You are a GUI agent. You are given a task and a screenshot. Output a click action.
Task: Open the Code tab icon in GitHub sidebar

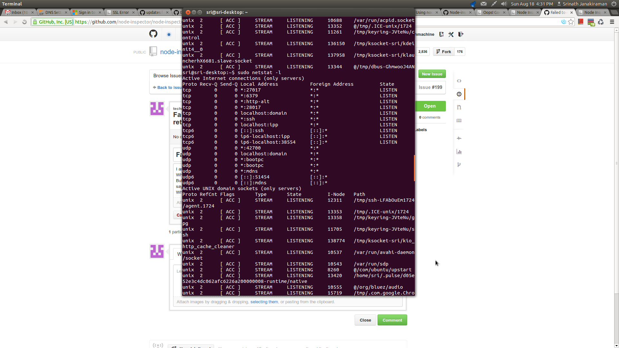pos(459,81)
